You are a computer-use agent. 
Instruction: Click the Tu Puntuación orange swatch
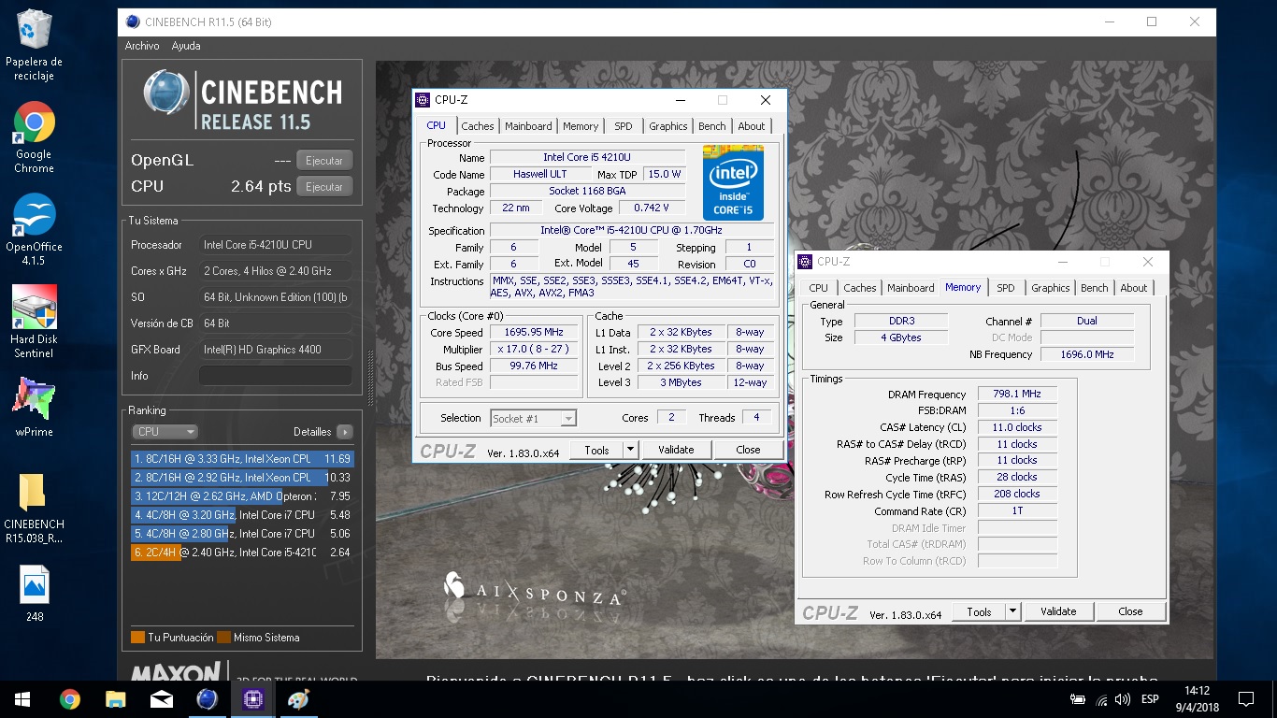[138, 638]
